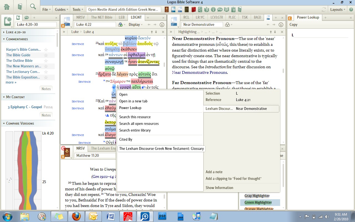Click the speech bubbles shortcut icon

(x=220, y=9)
